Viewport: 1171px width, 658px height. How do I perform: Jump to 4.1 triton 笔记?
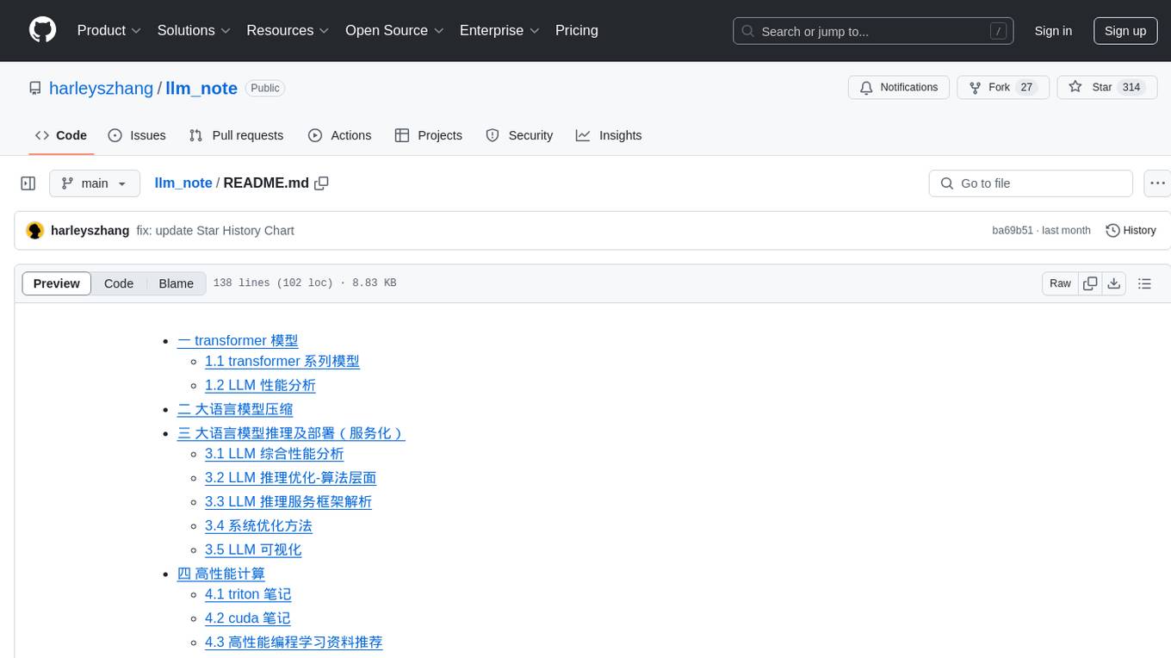click(248, 594)
